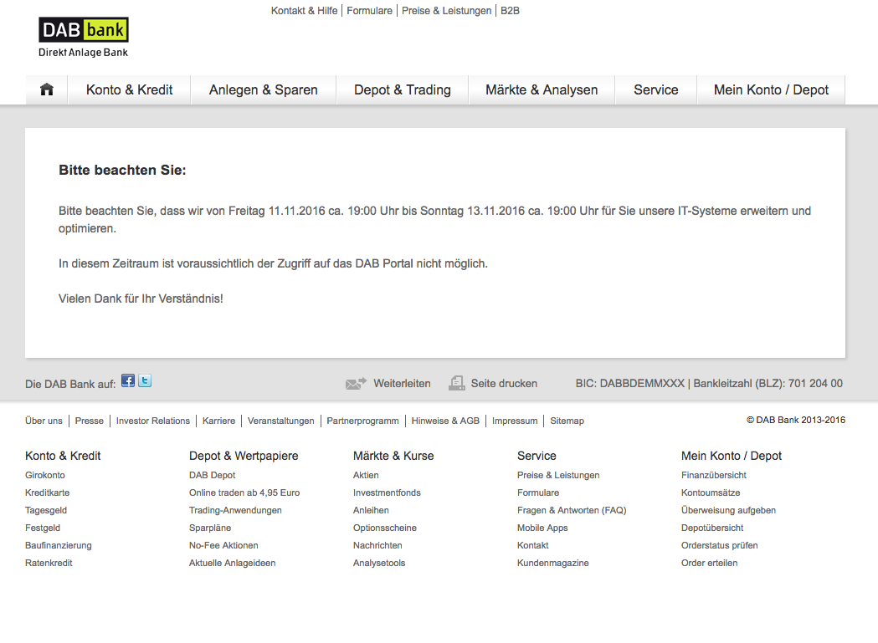Viewport: 878px width, 643px height.
Task: Open Fragen & Antworten (FAQ) link
Action: [x=572, y=510]
